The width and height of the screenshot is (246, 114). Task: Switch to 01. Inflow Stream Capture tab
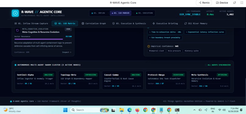pos(31,24)
